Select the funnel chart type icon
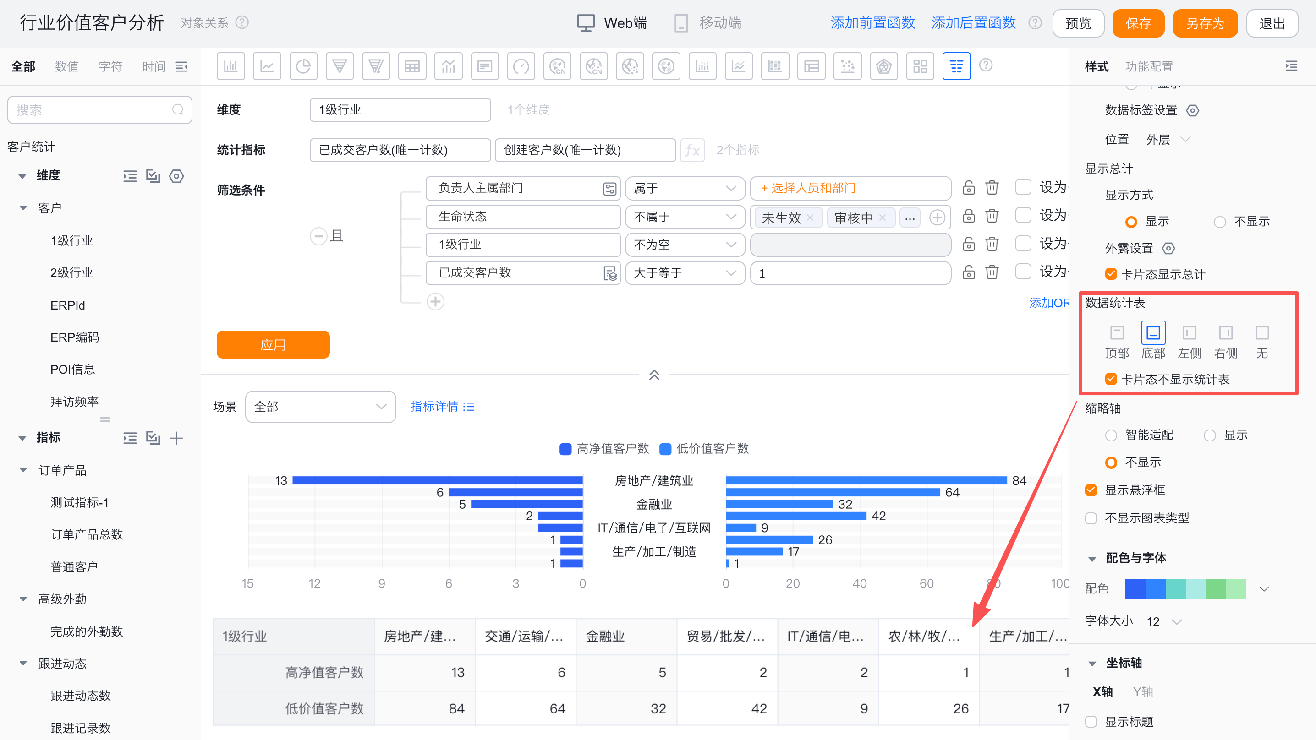Screen dimensions: 1316x740 (x=339, y=66)
